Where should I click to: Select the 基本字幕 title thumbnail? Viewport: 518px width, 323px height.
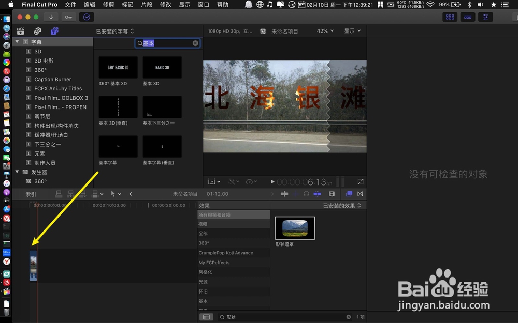(x=118, y=146)
